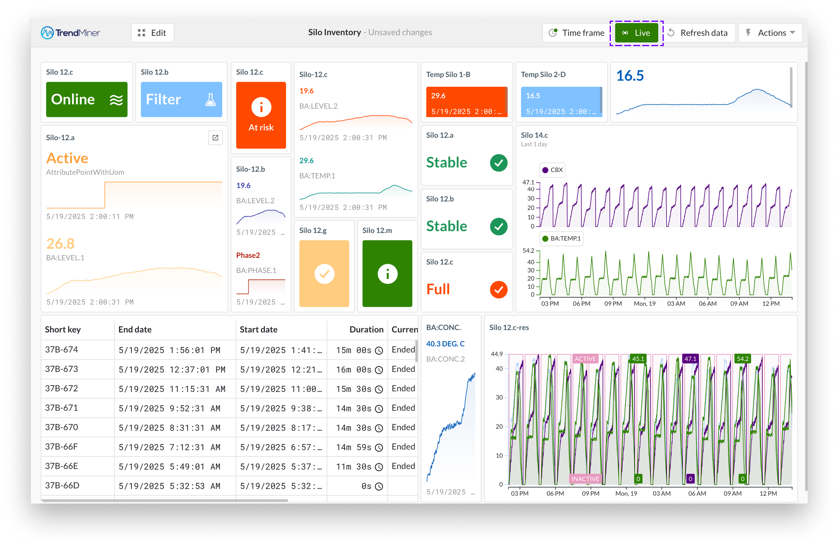Select table row 37B-672
838x546 pixels.
(x=61, y=388)
